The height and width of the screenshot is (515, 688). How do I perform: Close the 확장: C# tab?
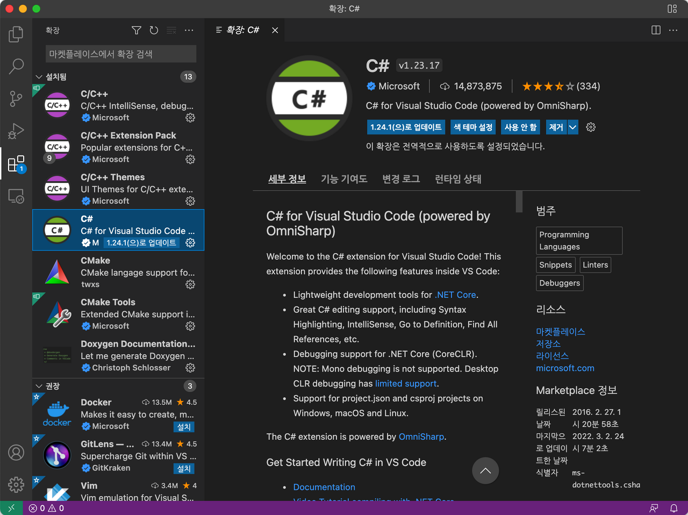275,30
